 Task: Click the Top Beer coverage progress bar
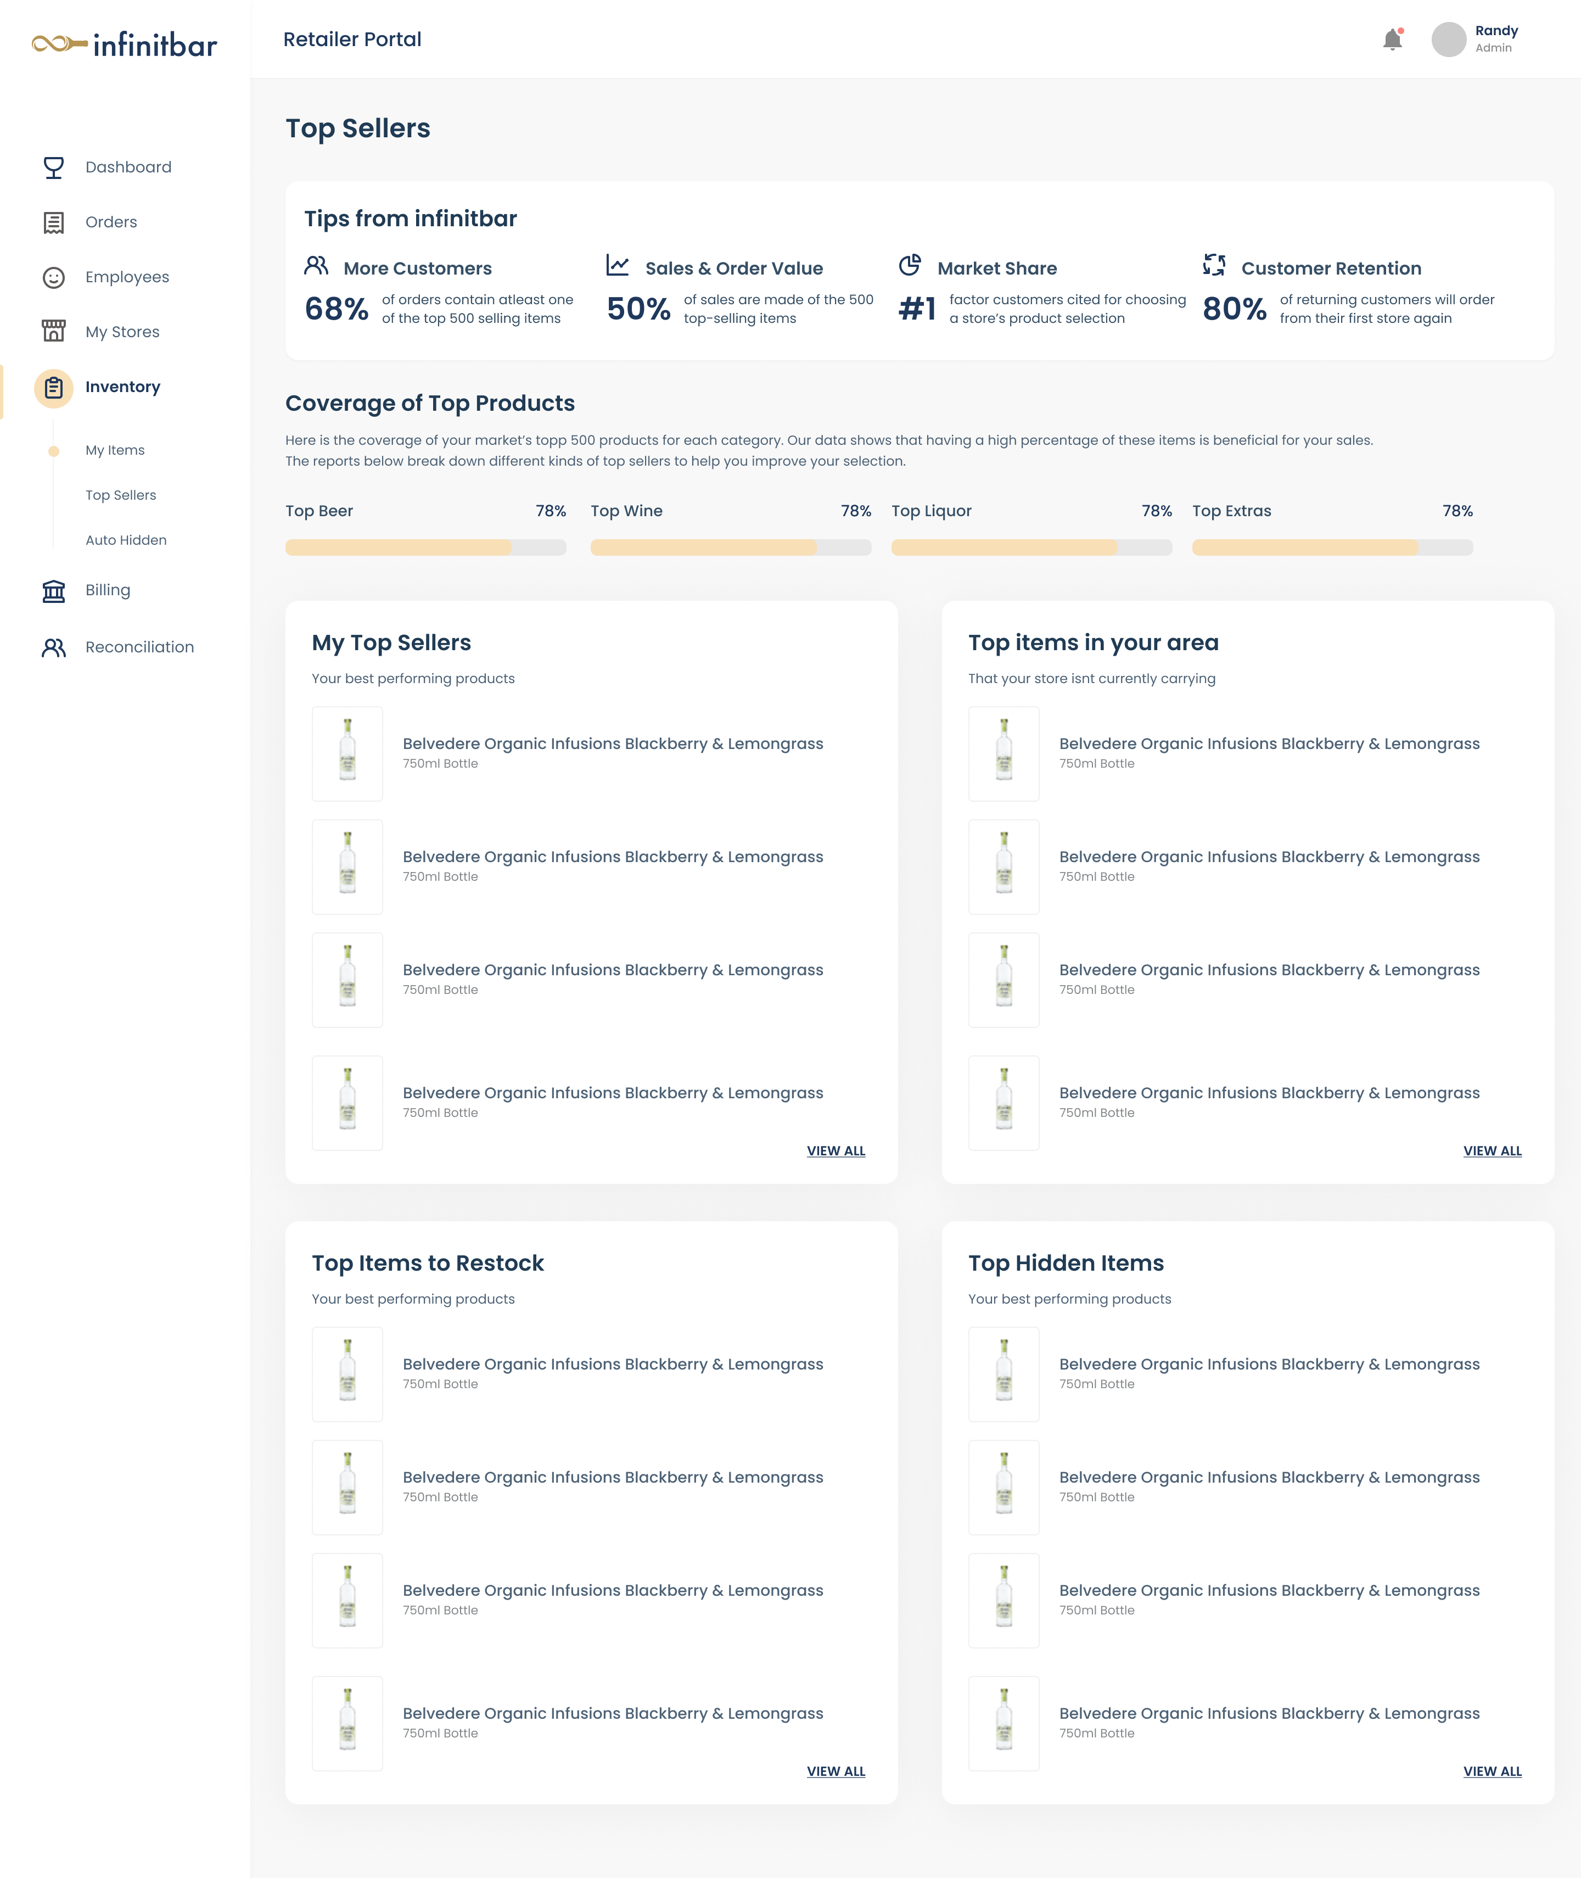coord(425,547)
